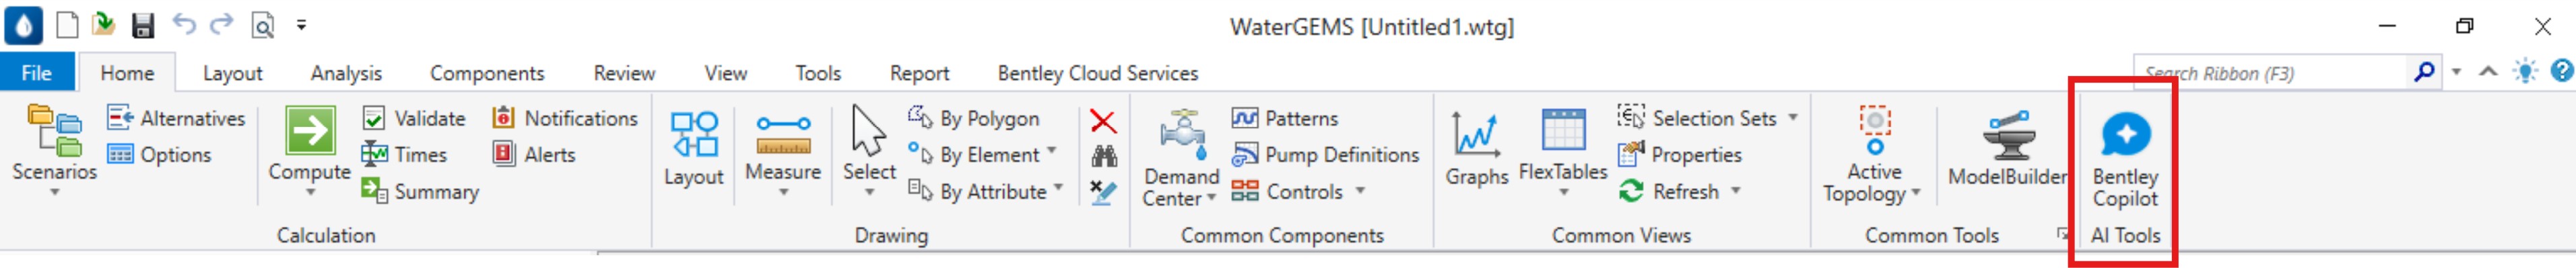This screenshot has width=2576, height=268.
Task: Expand the By Attribute dropdown
Action: tap(1059, 189)
